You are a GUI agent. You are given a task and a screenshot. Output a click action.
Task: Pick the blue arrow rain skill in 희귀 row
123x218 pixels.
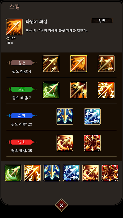65,117
